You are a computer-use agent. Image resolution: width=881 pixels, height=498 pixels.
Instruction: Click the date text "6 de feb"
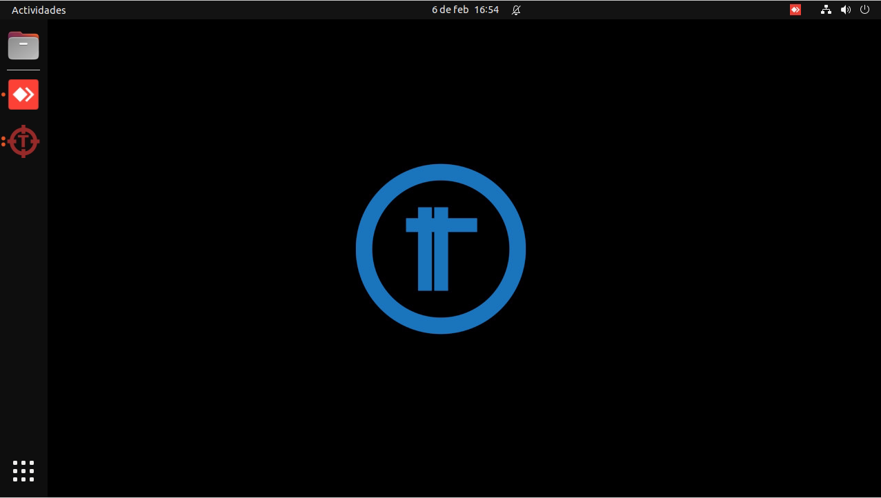point(450,10)
